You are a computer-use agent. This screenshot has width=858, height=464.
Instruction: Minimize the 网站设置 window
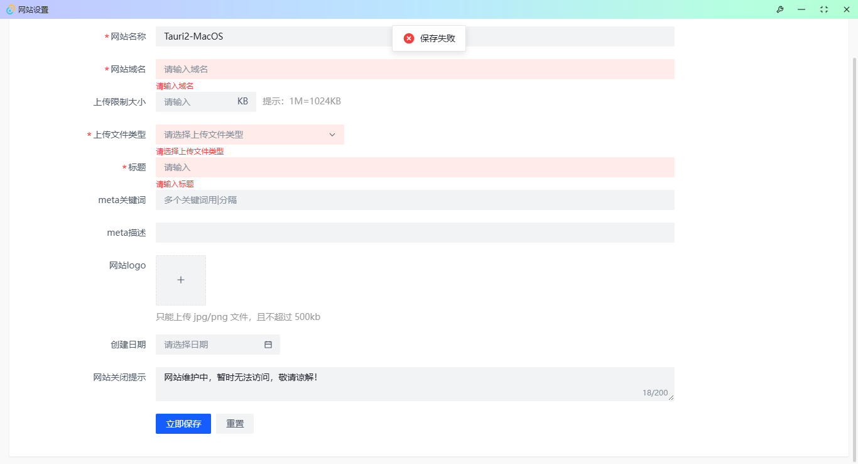coord(801,9)
